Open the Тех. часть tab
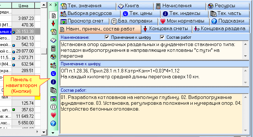 click(x=229, y=13)
